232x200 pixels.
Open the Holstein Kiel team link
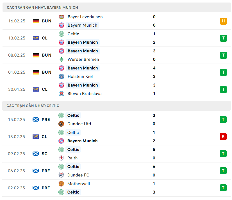80,76
